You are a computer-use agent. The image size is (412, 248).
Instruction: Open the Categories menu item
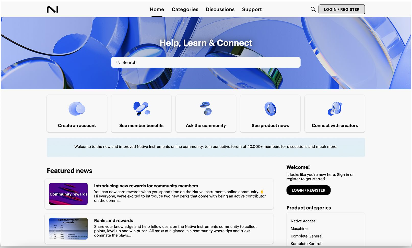tap(185, 9)
